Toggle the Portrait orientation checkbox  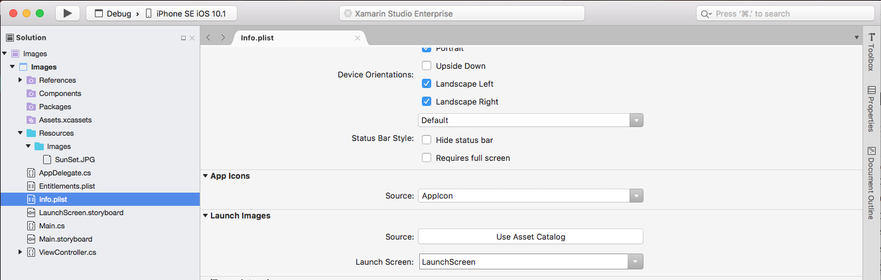click(x=427, y=49)
